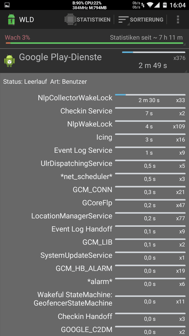Tap the awake percentage progress bar
Viewport: 189px width, 336px height.
[x=94, y=43]
